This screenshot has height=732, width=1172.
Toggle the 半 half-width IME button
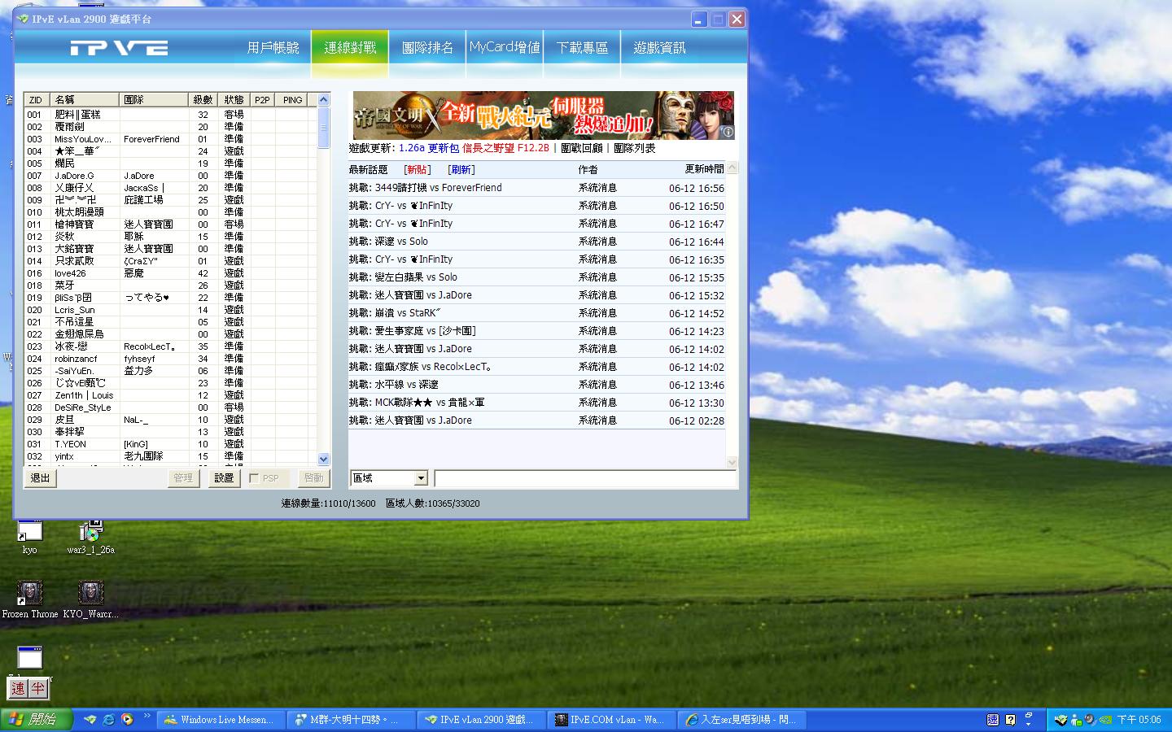(38, 689)
